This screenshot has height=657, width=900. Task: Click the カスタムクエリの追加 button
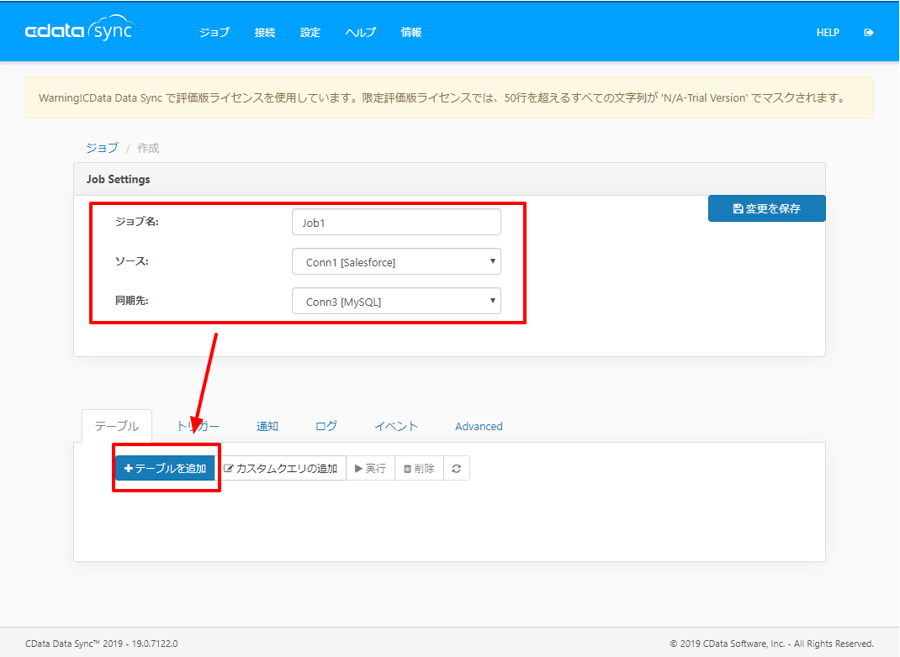click(281, 468)
